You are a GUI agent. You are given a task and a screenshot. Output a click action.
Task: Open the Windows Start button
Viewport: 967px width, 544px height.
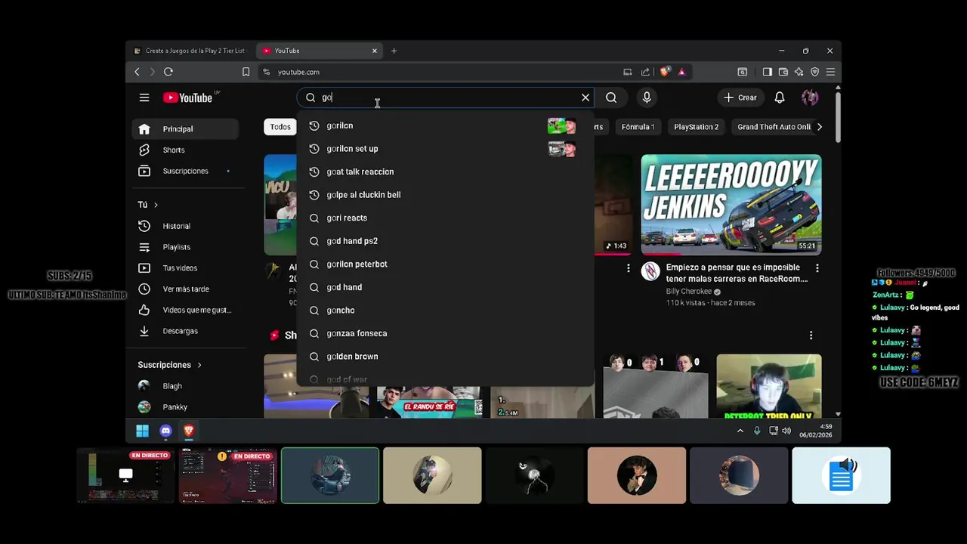click(x=142, y=431)
